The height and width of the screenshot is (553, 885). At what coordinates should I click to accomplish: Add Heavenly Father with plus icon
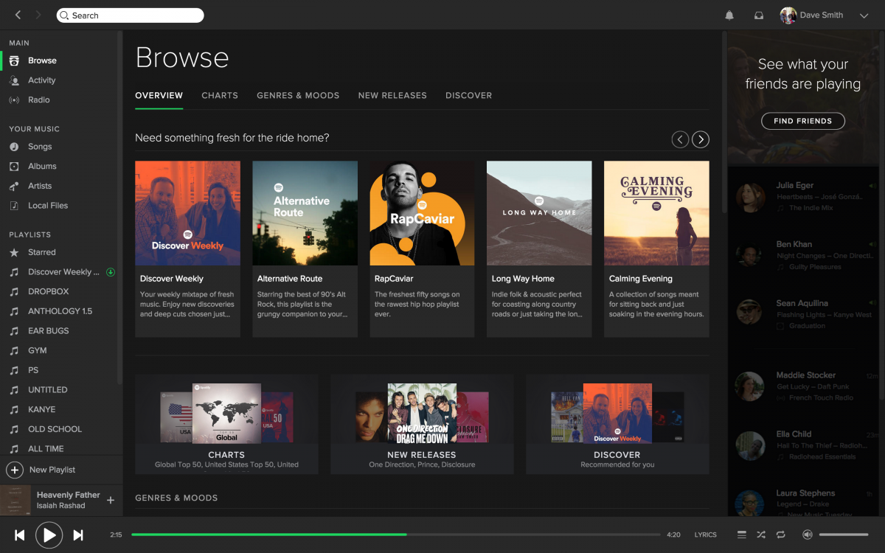click(x=111, y=500)
